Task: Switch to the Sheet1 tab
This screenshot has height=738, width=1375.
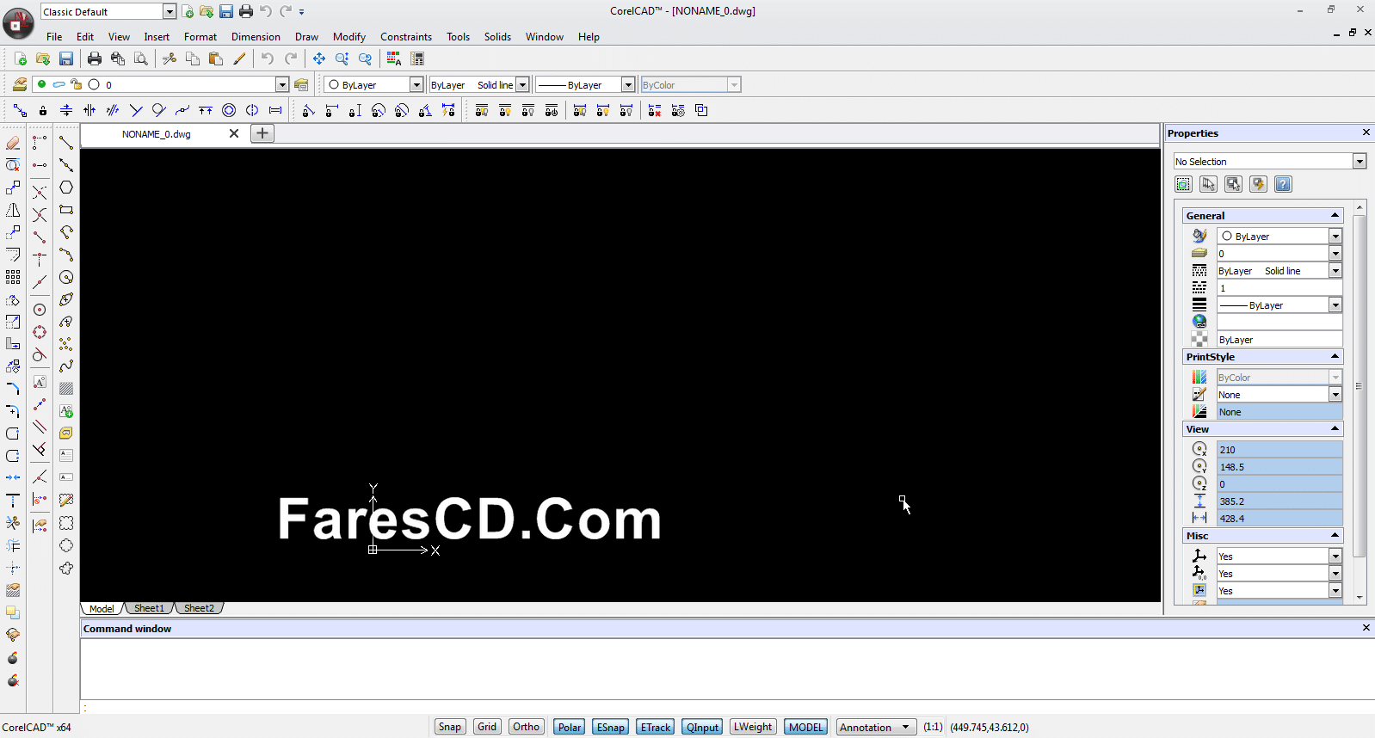Action: tap(149, 608)
